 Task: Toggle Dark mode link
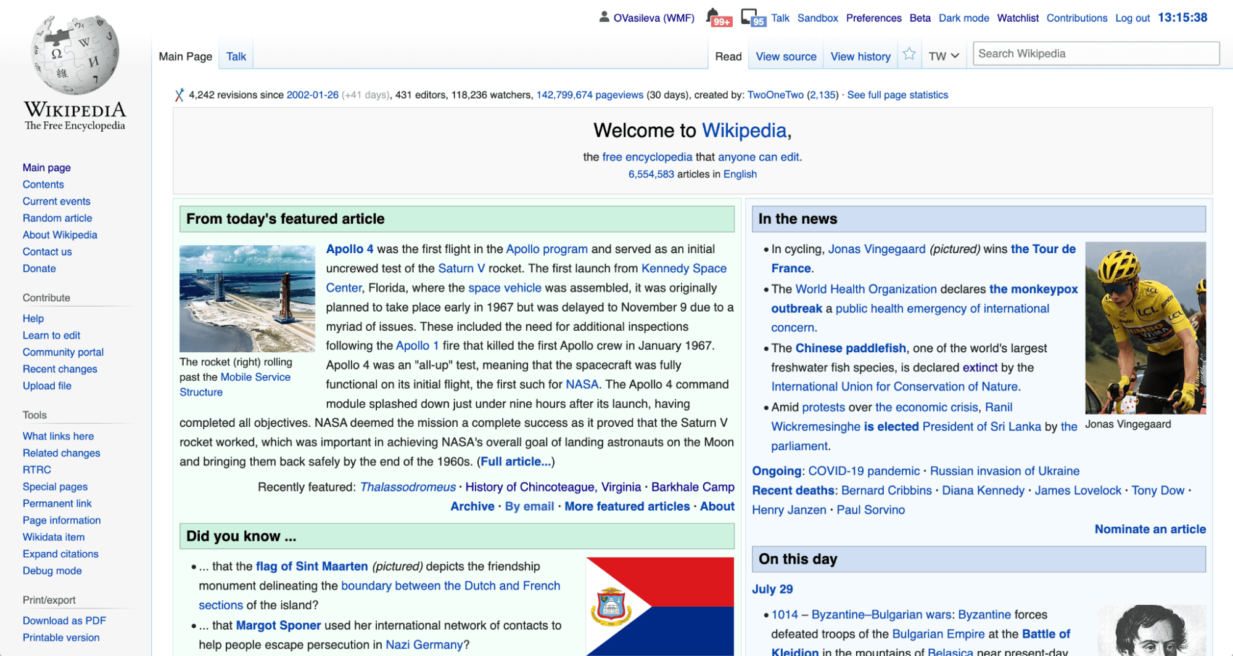pyautogui.click(x=963, y=18)
